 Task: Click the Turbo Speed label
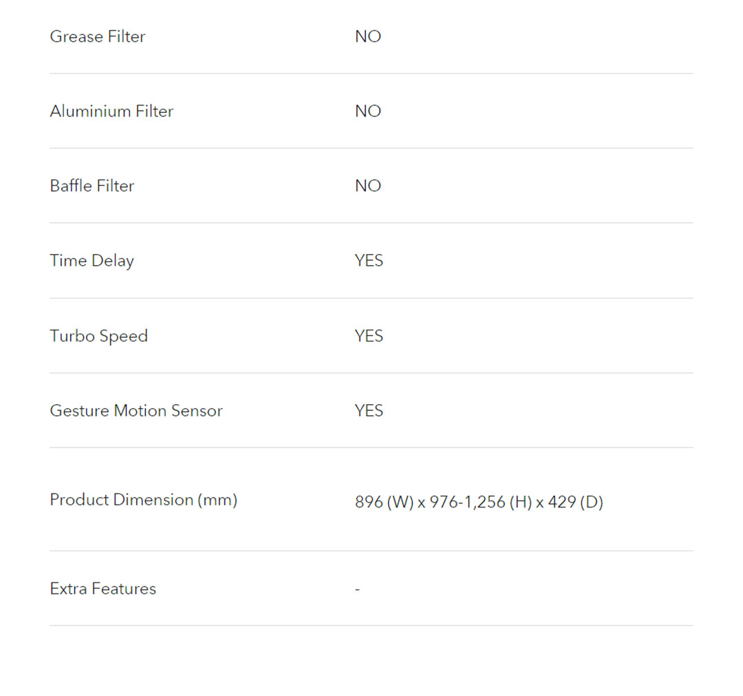click(98, 336)
